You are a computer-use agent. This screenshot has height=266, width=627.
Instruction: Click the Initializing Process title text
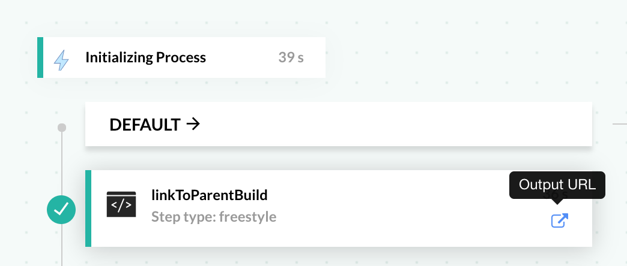point(145,58)
